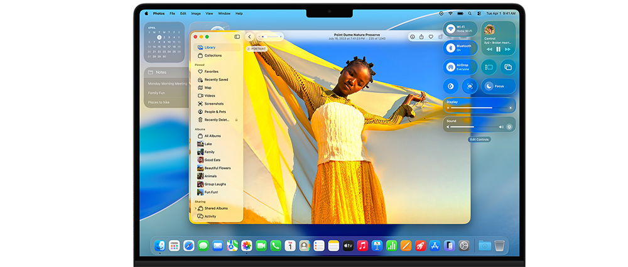Open Music from the Dock
Image resolution: width=628 pixels, height=267 pixels.
362,246
